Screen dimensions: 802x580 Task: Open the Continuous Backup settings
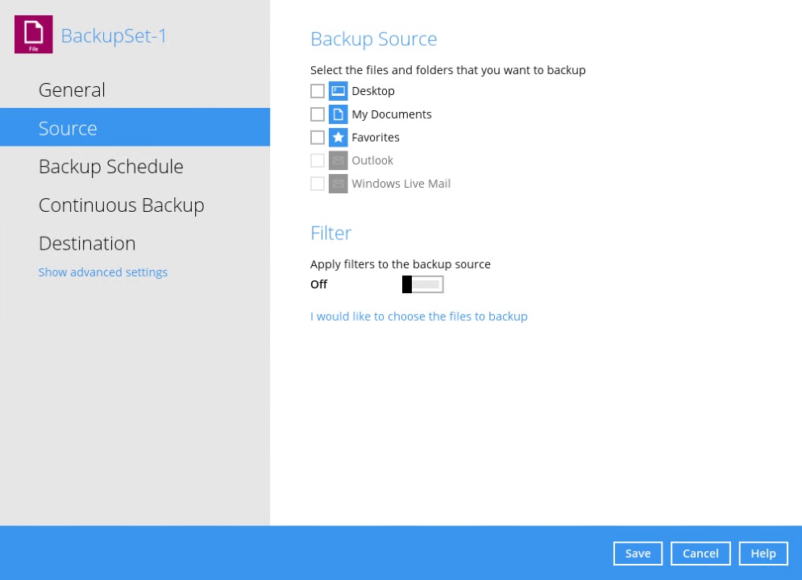point(121,205)
